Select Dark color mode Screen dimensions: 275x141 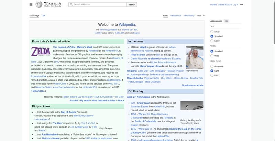click(212, 75)
